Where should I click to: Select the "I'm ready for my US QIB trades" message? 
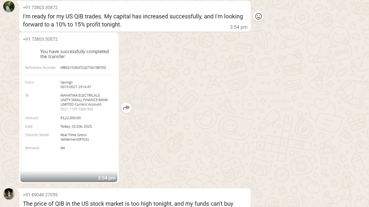click(x=133, y=20)
